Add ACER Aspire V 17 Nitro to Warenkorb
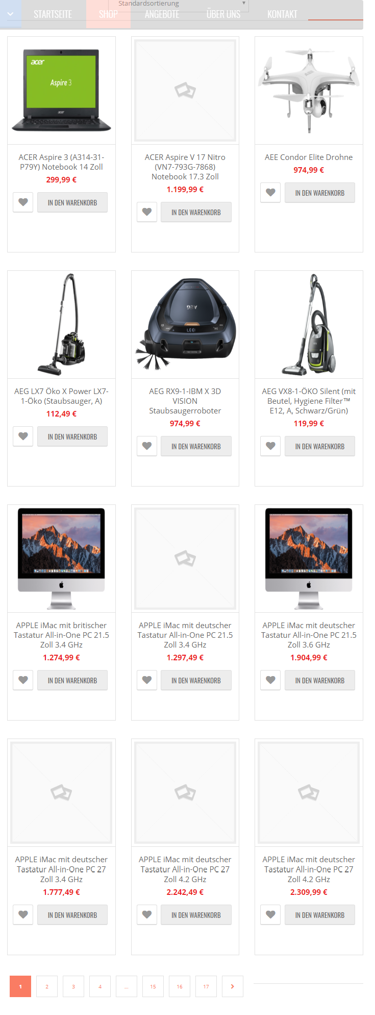Screen dimensions: 375x1015 click(x=196, y=212)
